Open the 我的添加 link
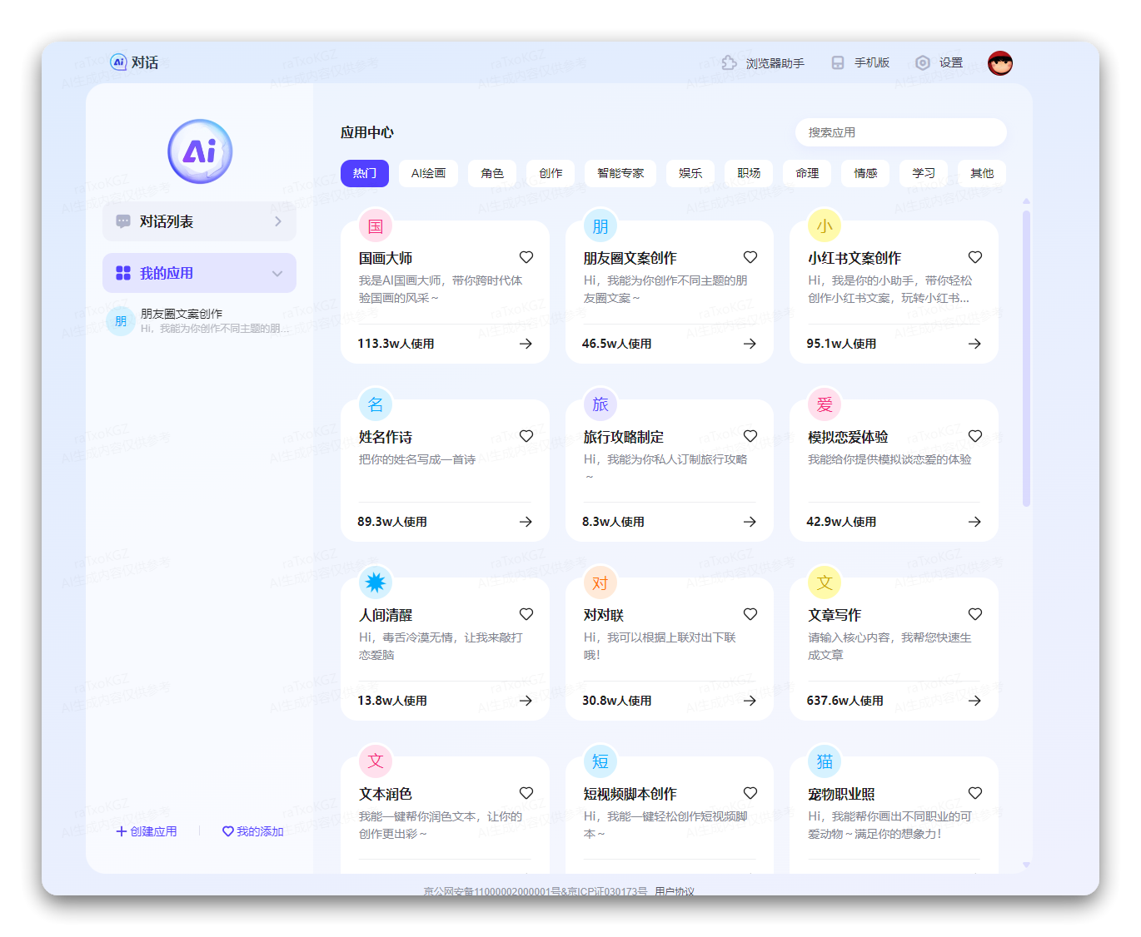 click(x=253, y=831)
